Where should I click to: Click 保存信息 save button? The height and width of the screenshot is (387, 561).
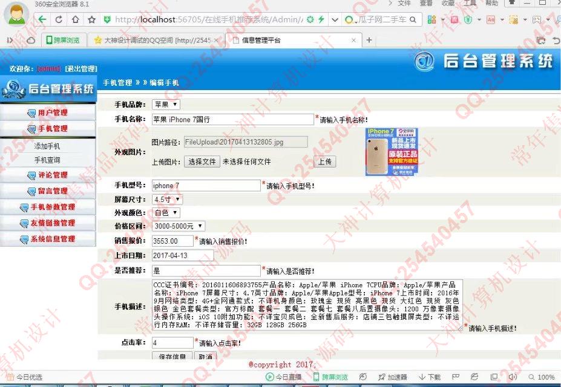click(x=172, y=356)
